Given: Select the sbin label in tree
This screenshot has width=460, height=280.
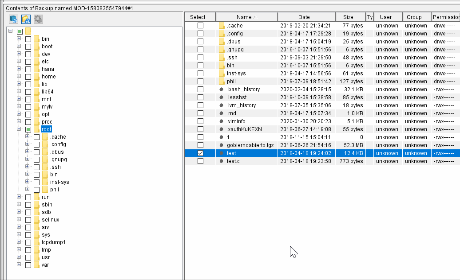Looking at the screenshot, I should tap(47, 205).
